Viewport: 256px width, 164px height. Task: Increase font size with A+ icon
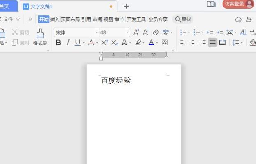136,32
